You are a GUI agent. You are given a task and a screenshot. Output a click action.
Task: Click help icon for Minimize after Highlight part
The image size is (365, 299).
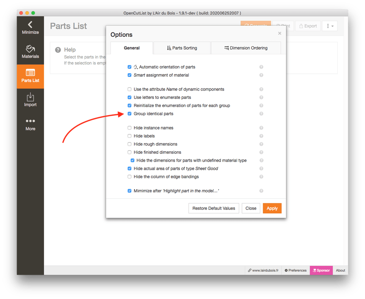[x=261, y=191]
